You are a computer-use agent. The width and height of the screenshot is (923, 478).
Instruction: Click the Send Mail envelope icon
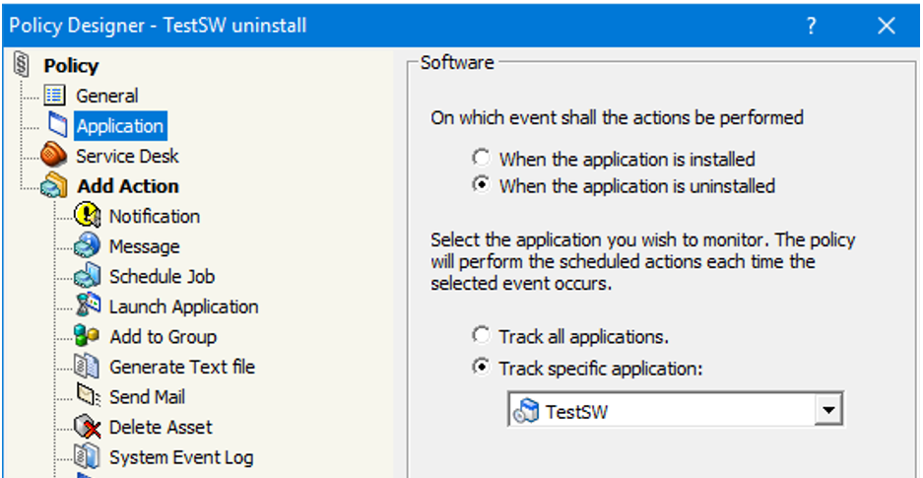[x=88, y=397]
